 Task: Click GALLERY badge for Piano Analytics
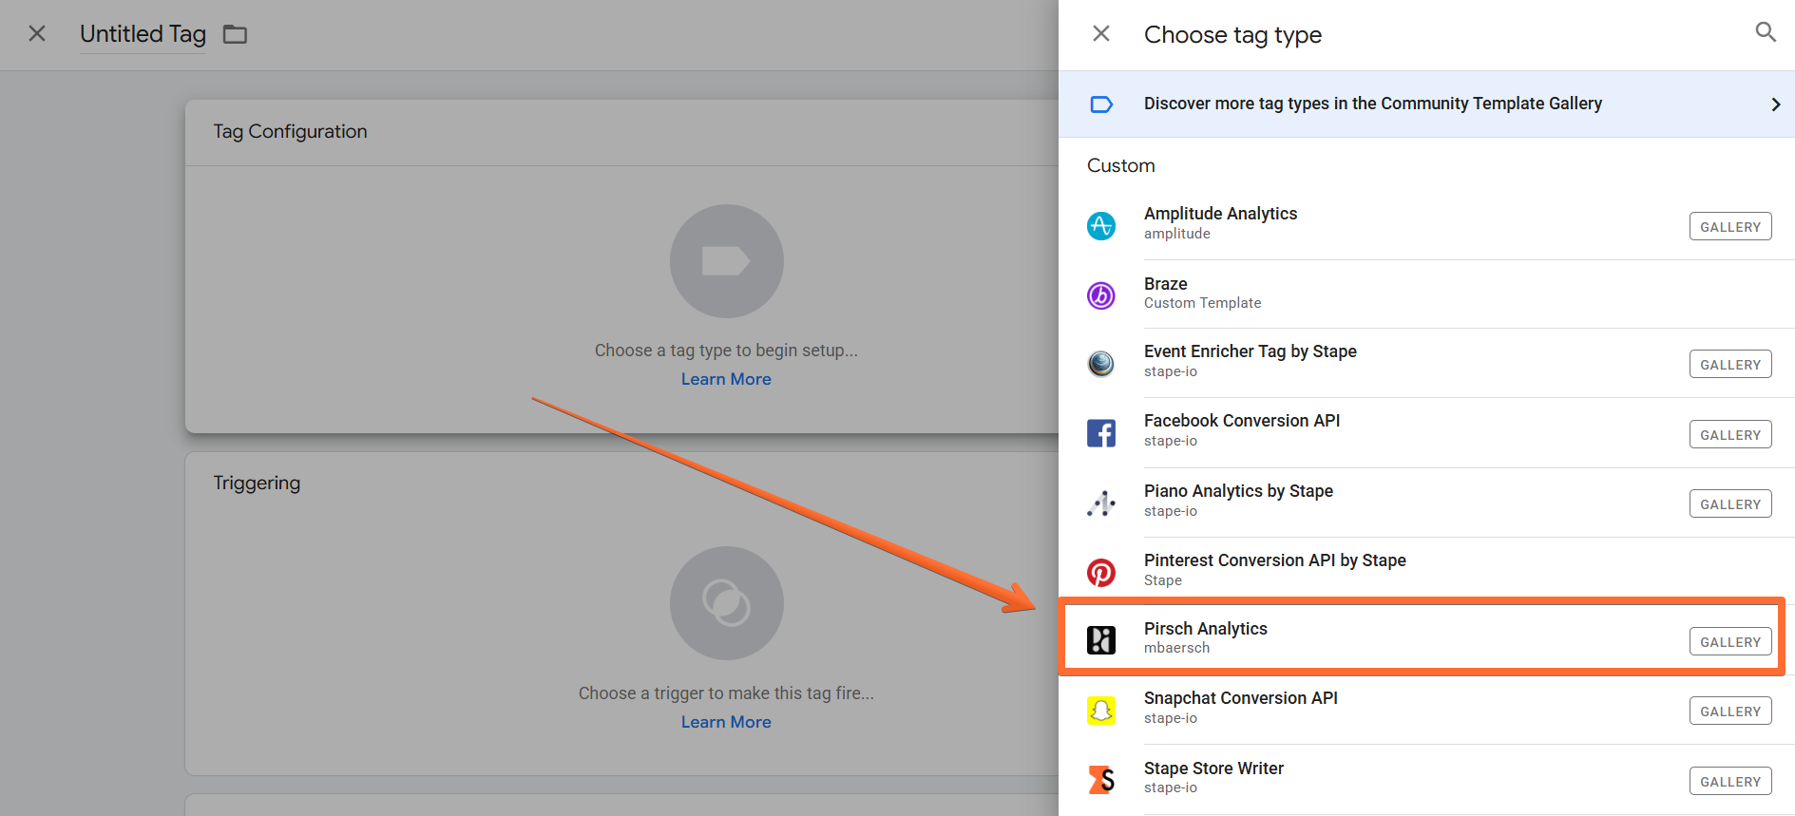pos(1729,504)
